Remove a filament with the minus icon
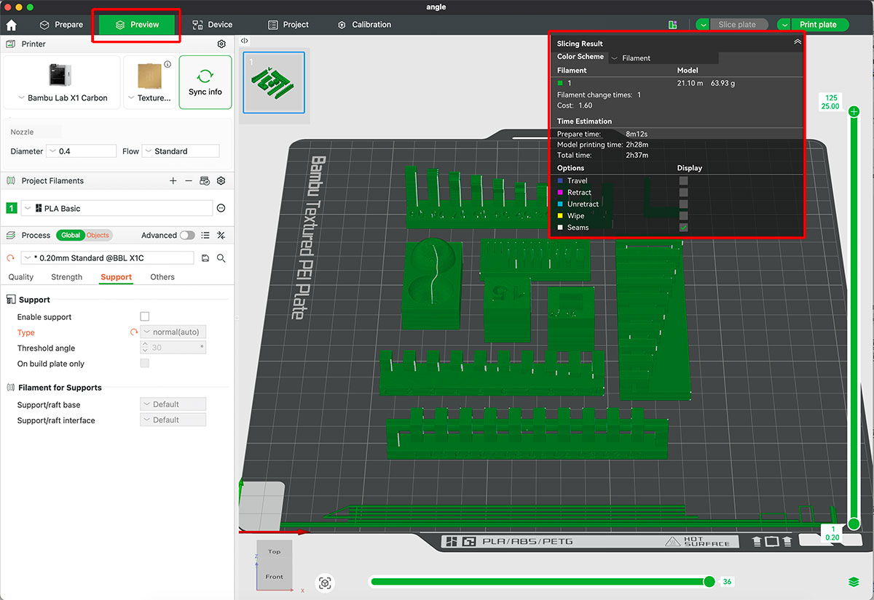The height and width of the screenshot is (600, 874). pyautogui.click(x=189, y=181)
